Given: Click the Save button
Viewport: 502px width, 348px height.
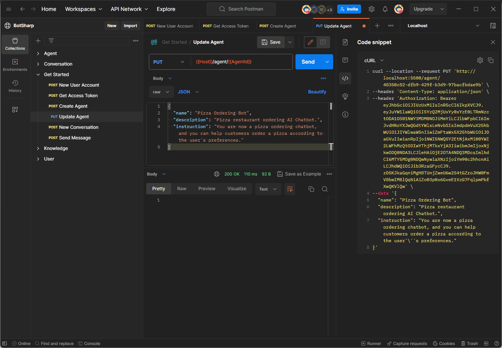Looking at the screenshot, I should click(x=271, y=42).
